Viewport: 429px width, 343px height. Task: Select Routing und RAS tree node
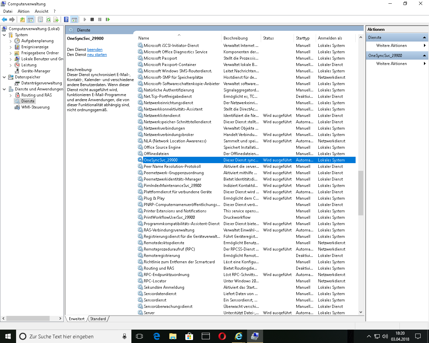[x=37, y=95]
